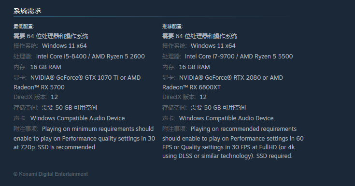
Task: Click recommended 存储空间 50 GB line
Action: 204,108
